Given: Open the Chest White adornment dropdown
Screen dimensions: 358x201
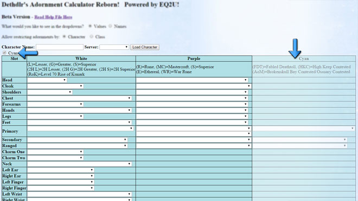Looking at the screenshot, I should 79,98.
